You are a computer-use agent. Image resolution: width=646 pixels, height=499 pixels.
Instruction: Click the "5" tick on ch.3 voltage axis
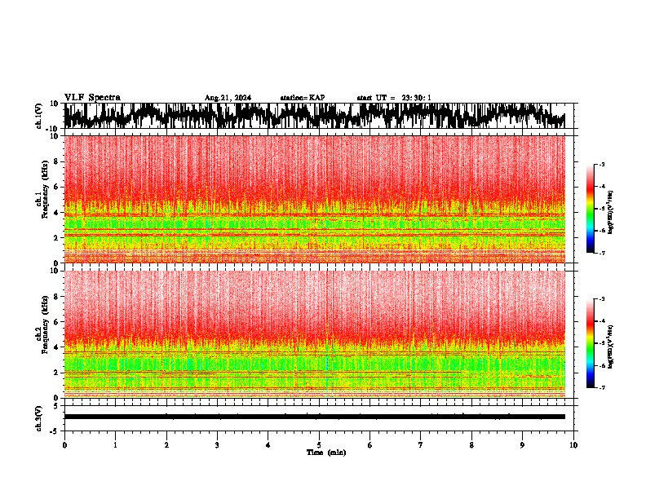click(x=56, y=406)
